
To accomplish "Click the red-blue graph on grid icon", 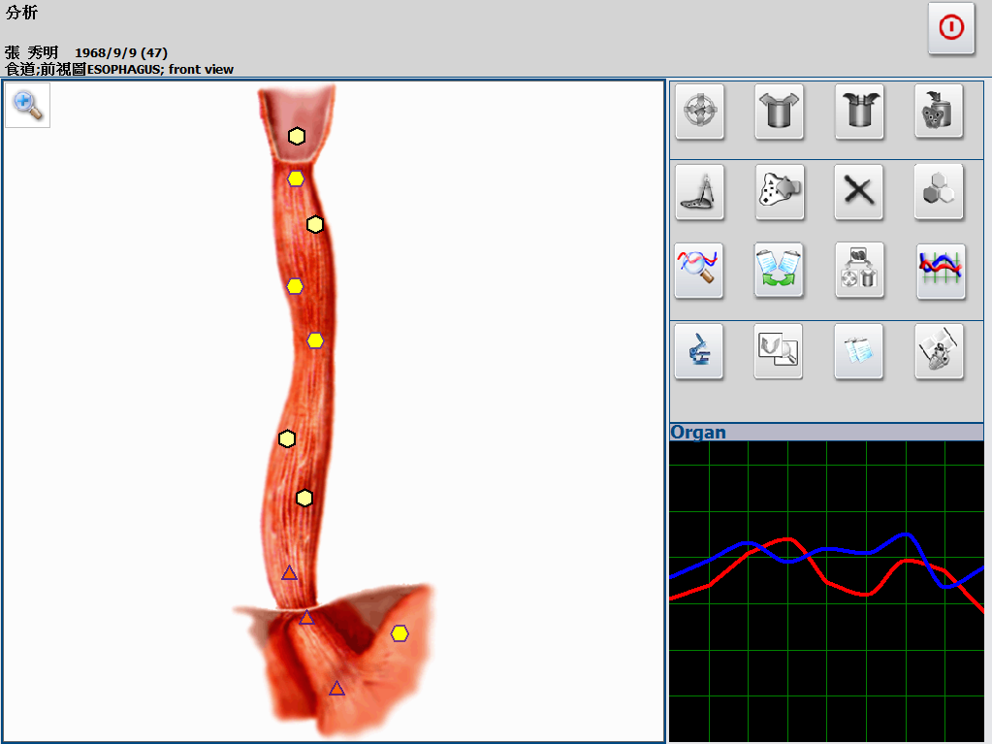I will click(939, 271).
